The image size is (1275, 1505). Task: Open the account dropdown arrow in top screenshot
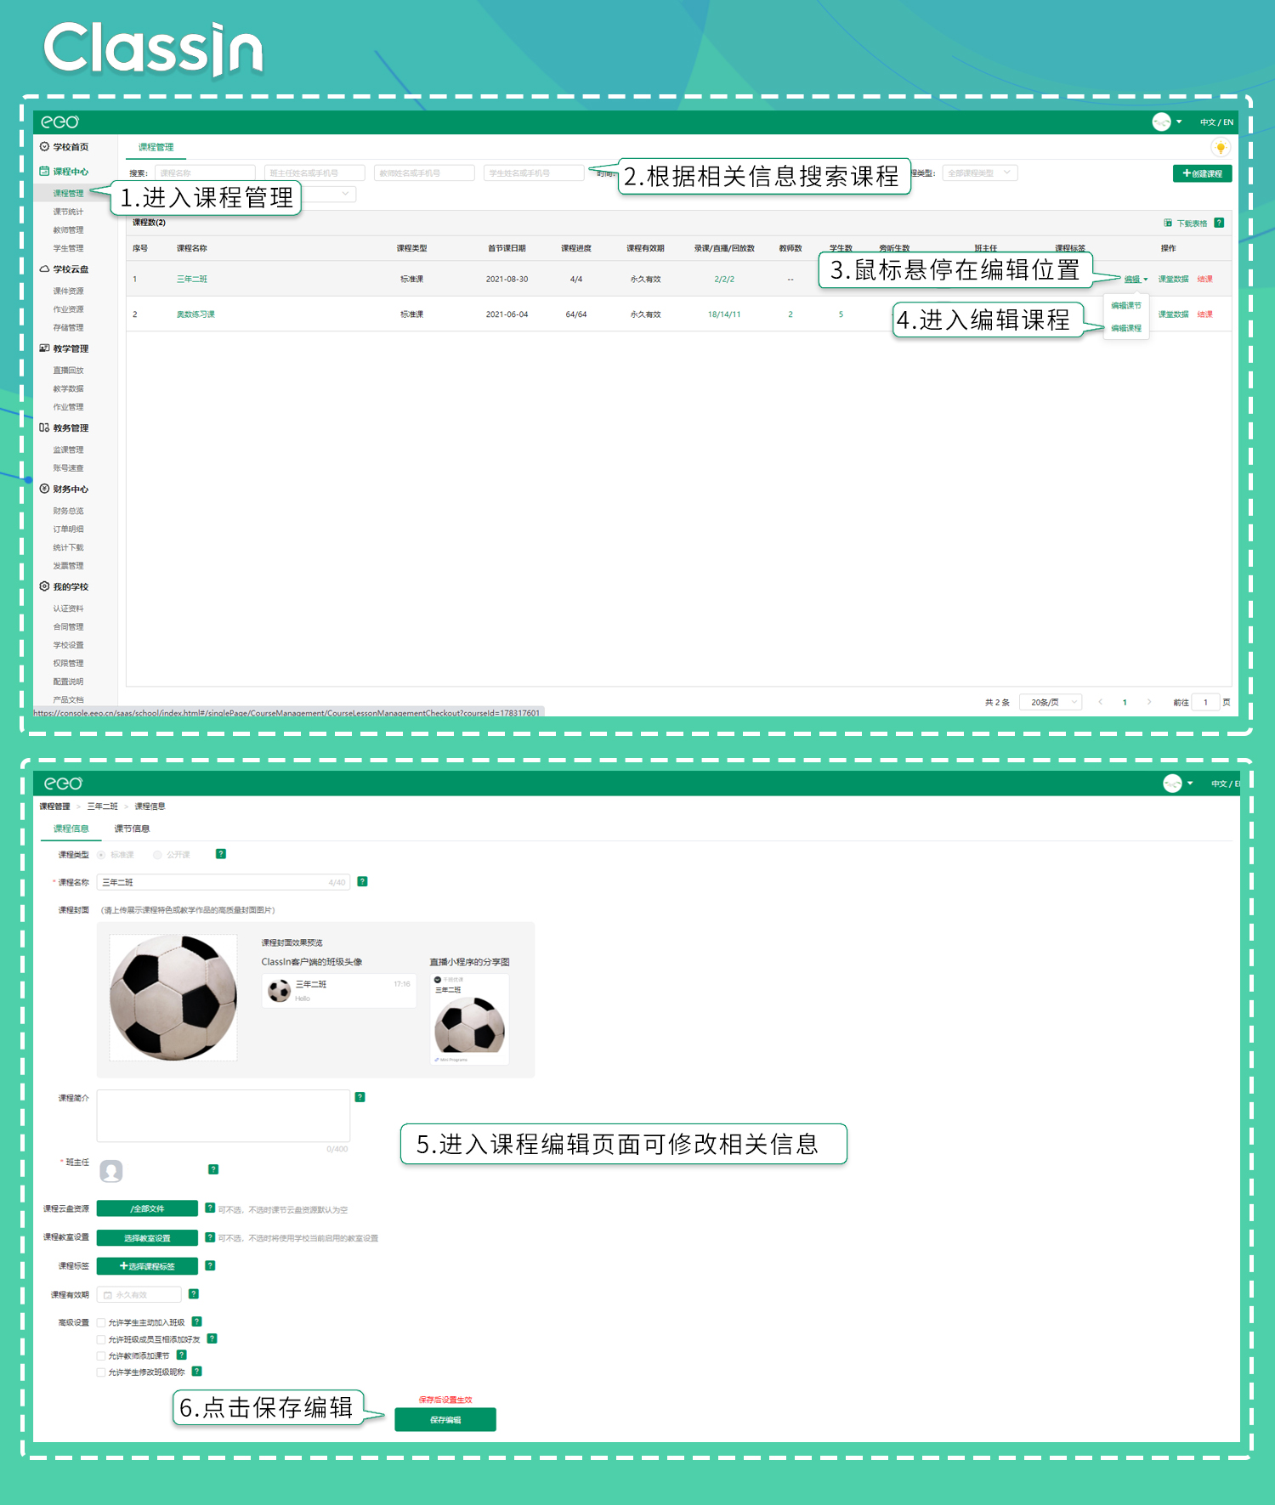click(1179, 122)
